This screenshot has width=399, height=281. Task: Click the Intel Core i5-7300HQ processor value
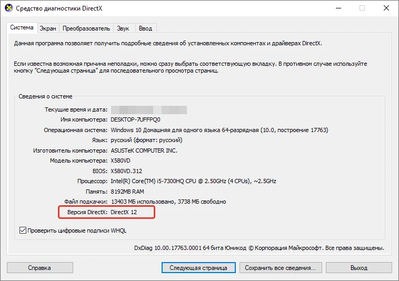193,181
